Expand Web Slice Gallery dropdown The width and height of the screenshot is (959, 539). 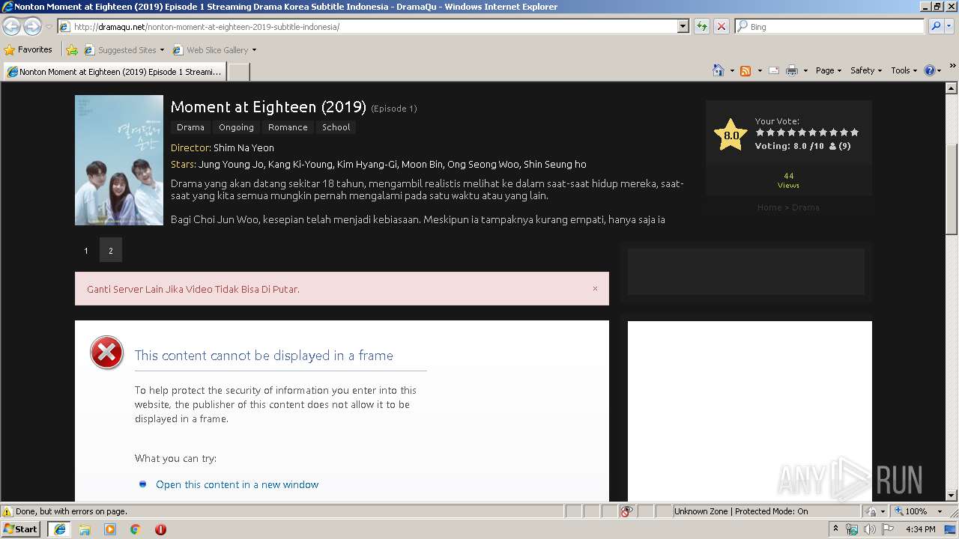[x=254, y=50]
